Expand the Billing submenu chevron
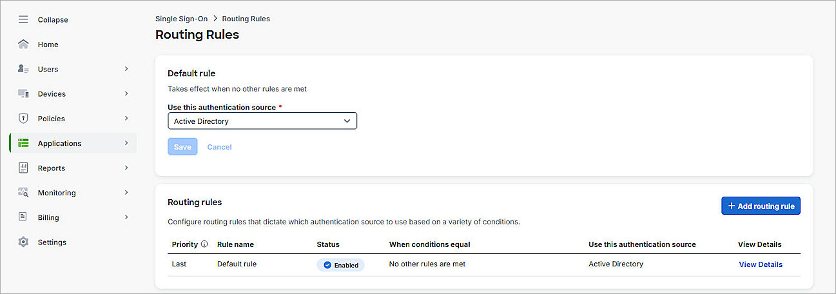This screenshot has height=294, width=836. coord(126,217)
